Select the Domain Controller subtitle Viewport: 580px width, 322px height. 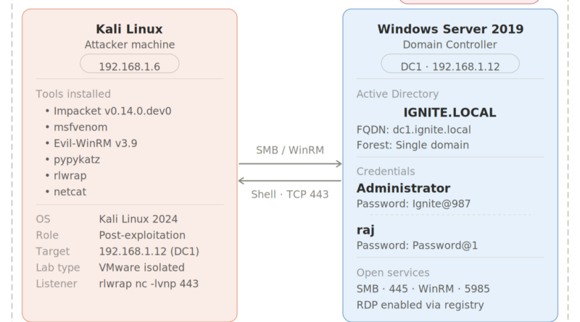(x=450, y=45)
